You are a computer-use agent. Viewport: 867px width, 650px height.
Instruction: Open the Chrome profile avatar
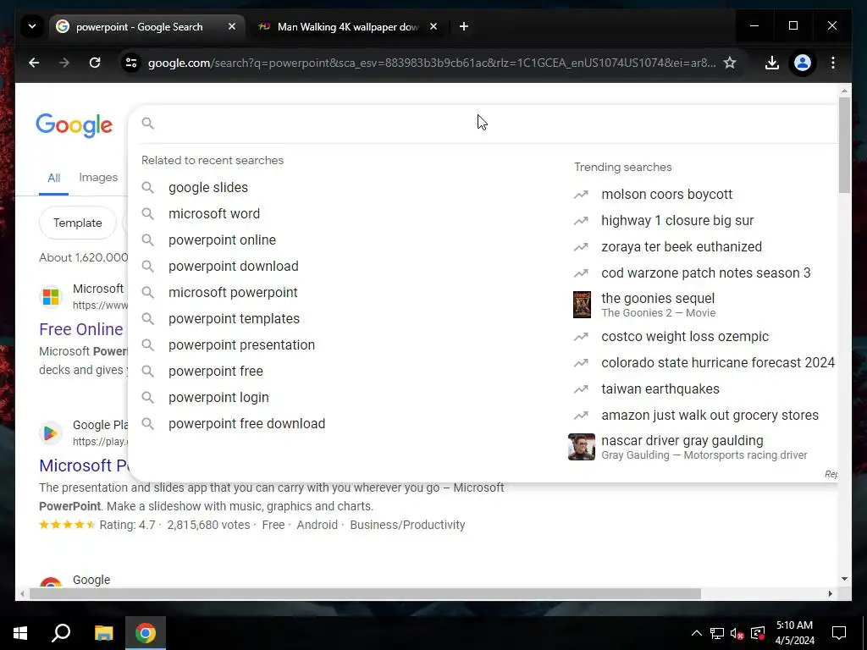803,63
